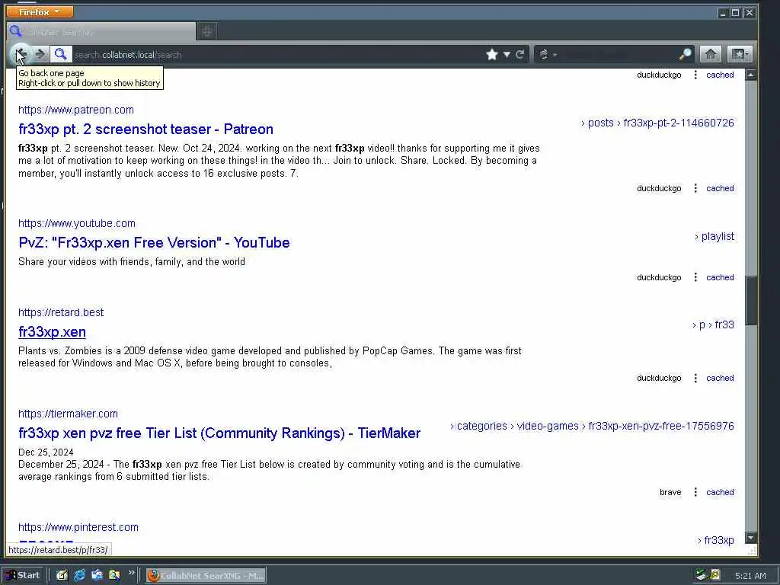Open the Firefox application menu
Screen dimensions: 780x585
(x=40, y=11)
